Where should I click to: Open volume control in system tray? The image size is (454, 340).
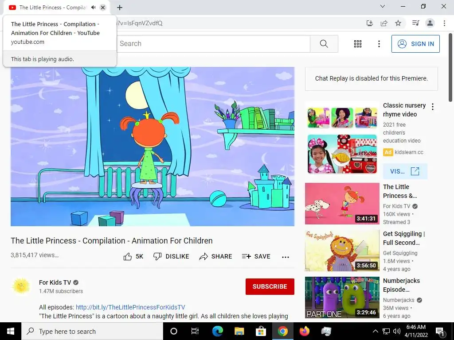click(397, 331)
